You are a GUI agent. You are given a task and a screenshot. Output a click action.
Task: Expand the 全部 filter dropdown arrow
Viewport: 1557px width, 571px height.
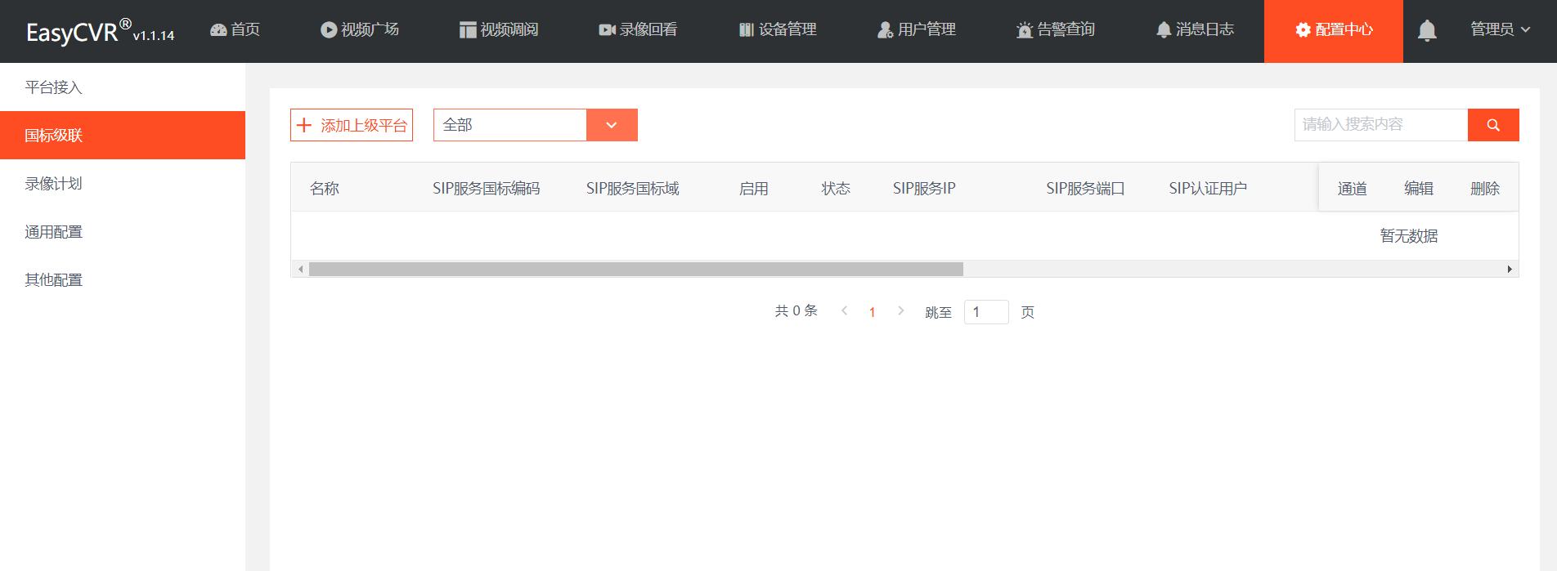pyautogui.click(x=612, y=125)
